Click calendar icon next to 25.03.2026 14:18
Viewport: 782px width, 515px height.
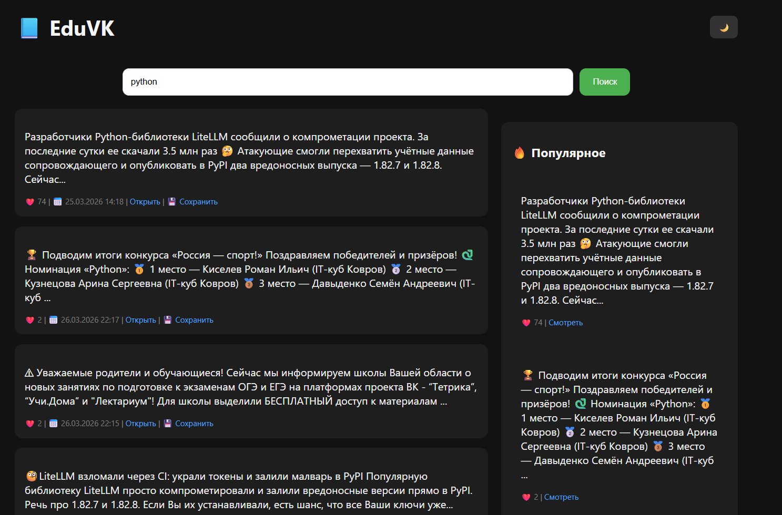pos(58,202)
